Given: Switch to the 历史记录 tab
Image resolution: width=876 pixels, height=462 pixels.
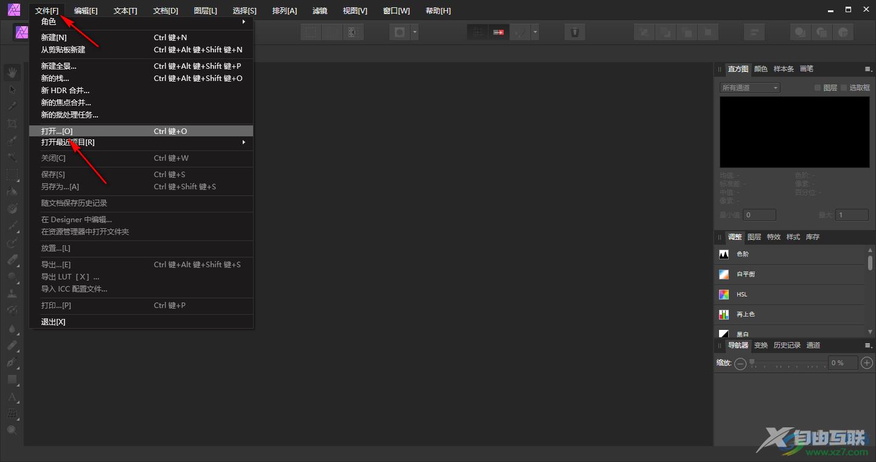Looking at the screenshot, I should (x=787, y=345).
